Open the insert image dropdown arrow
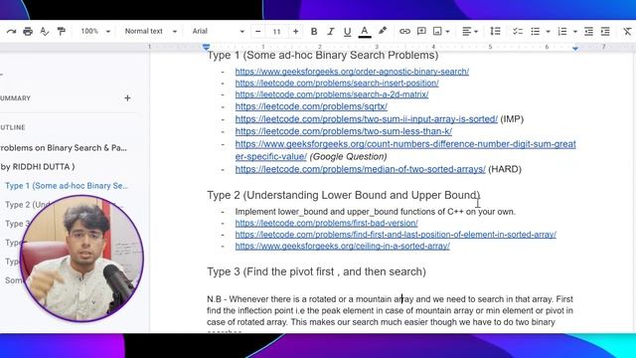 (x=447, y=32)
